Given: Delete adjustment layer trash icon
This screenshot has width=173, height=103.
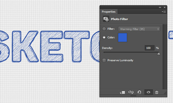Looking at the screenshot, I should pyautogui.click(x=157, y=92).
